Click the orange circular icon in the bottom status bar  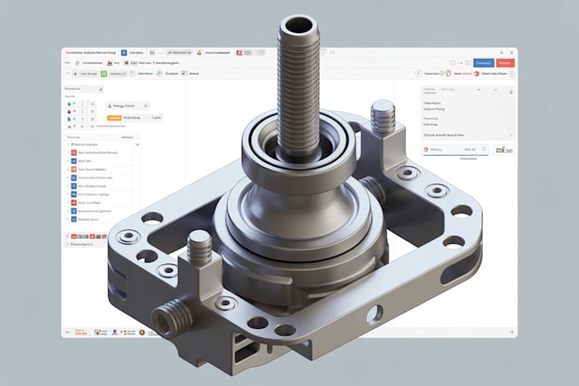[142, 332]
